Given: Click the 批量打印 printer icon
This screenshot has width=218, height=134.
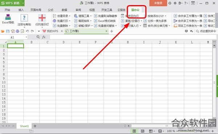Looking at the screenshot, I should 54,21.
